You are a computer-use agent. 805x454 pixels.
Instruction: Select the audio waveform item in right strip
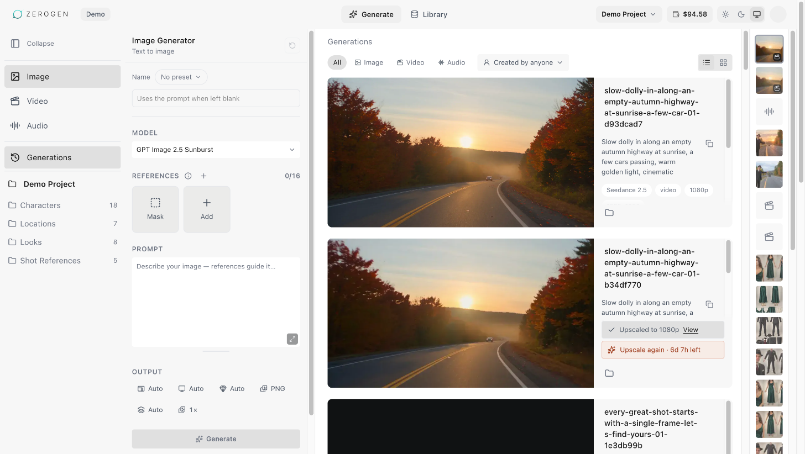click(x=769, y=112)
